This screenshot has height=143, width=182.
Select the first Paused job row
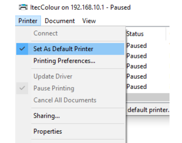136,46
